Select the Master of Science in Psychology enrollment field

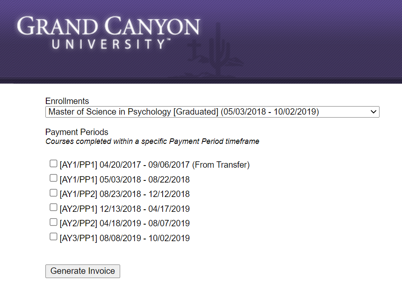tap(212, 112)
